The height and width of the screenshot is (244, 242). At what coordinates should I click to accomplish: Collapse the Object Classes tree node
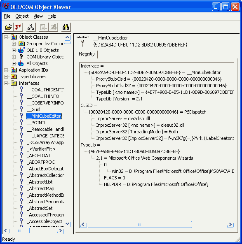[6, 37]
